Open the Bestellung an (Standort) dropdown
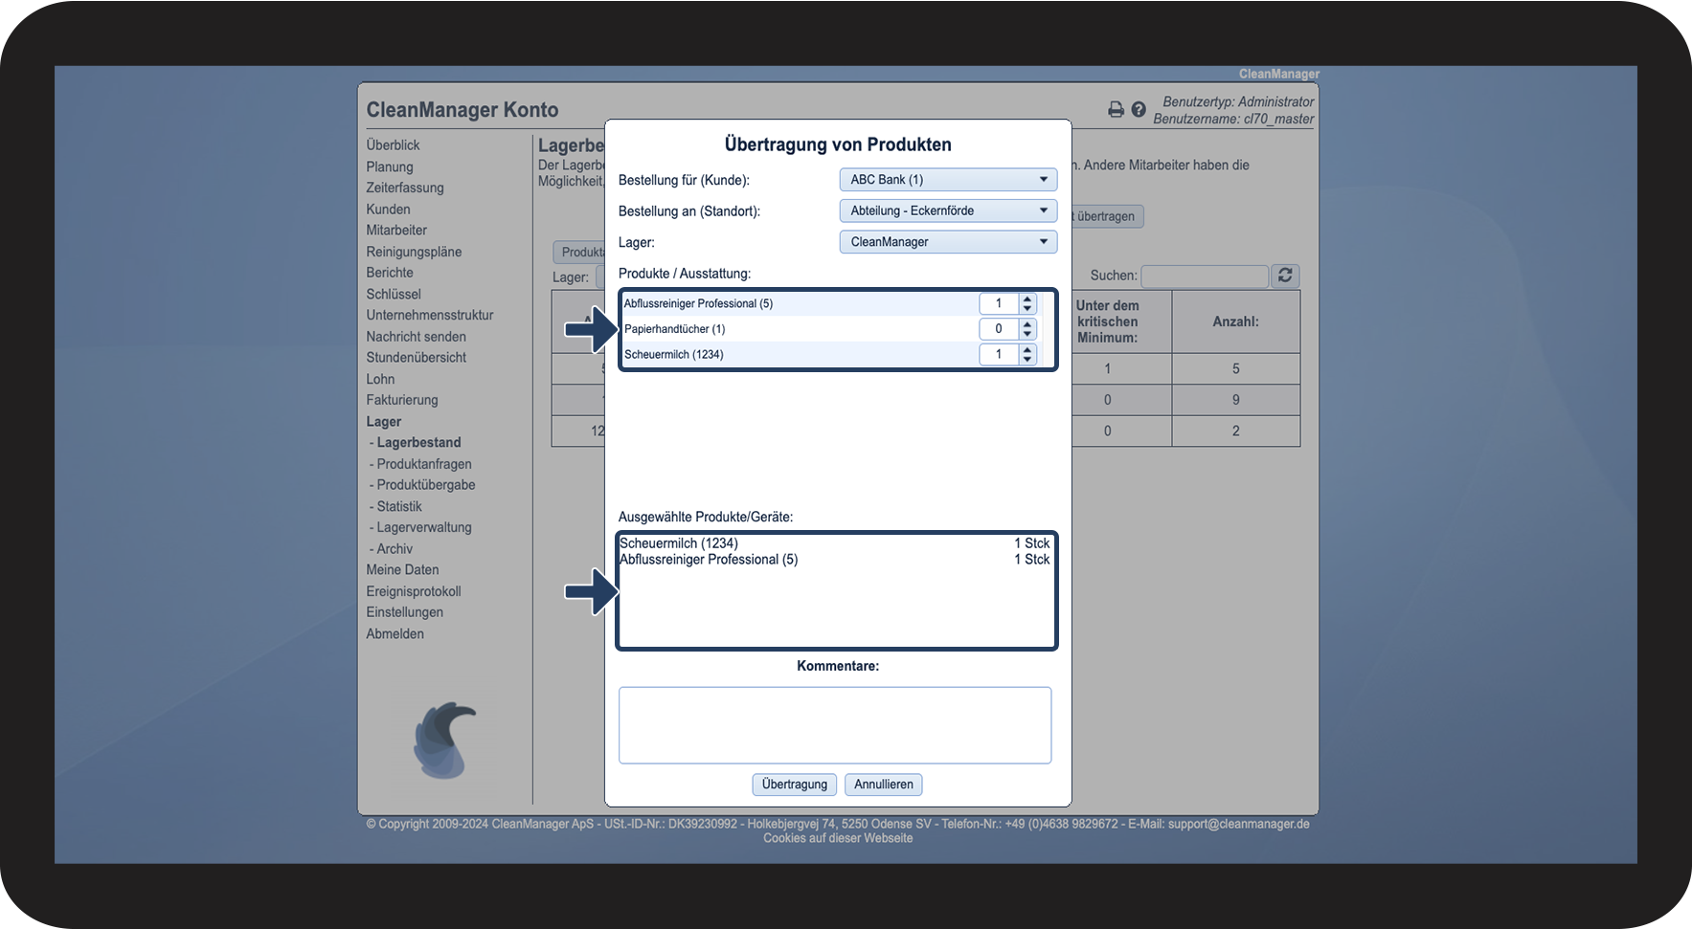The image size is (1692, 929). (x=948, y=210)
